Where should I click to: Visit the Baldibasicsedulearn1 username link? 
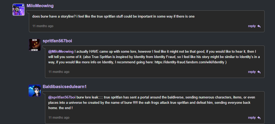tap(64, 87)
